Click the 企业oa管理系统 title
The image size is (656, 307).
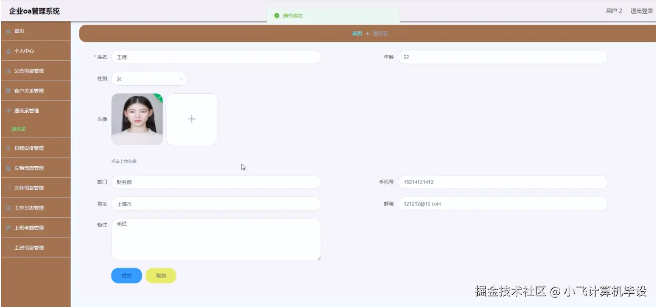coord(34,11)
